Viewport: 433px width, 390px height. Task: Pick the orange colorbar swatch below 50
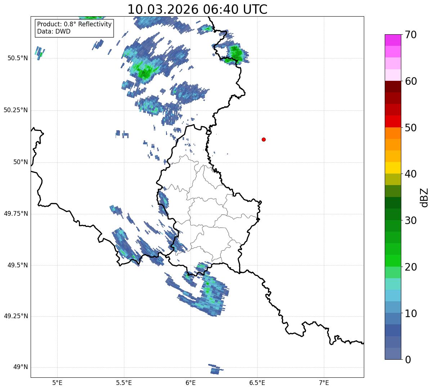392,133
